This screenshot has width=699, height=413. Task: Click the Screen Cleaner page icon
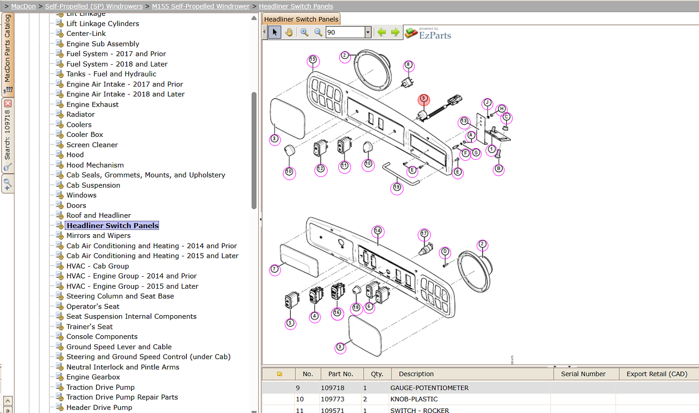pyautogui.click(x=60, y=145)
